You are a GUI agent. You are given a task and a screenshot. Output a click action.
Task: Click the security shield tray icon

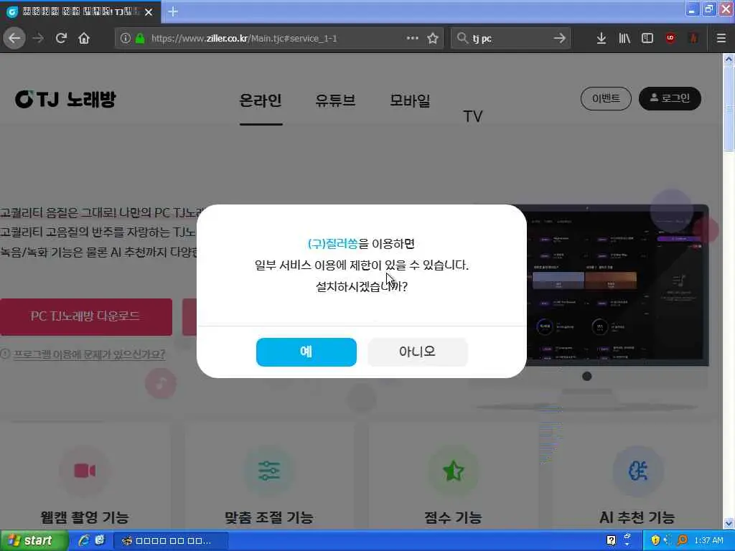pos(655,540)
